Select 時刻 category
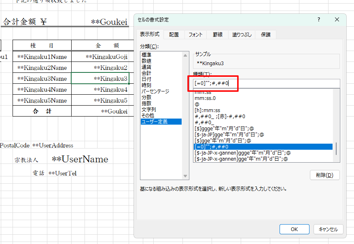354x244 pixels. click(x=161, y=85)
